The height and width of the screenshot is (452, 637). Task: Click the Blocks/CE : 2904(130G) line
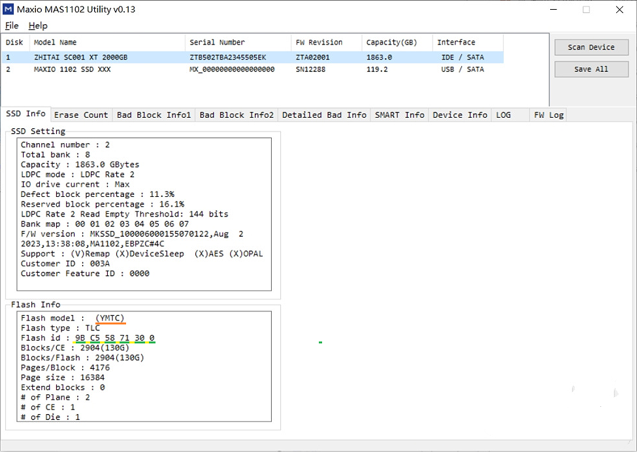75,348
